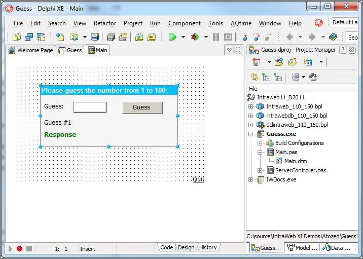363x259 pixels.
Task: Open the Run button dropdown arrow
Action: tap(183, 37)
